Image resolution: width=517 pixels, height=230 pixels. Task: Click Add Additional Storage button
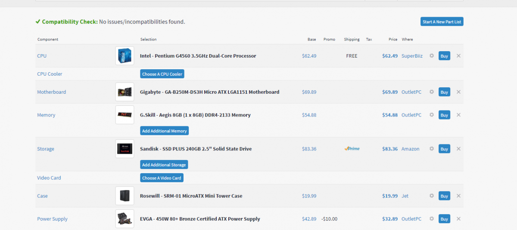pyautogui.click(x=164, y=165)
